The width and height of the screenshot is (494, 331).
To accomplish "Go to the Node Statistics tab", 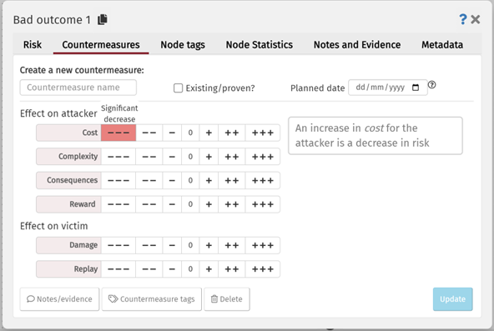I will click(260, 45).
